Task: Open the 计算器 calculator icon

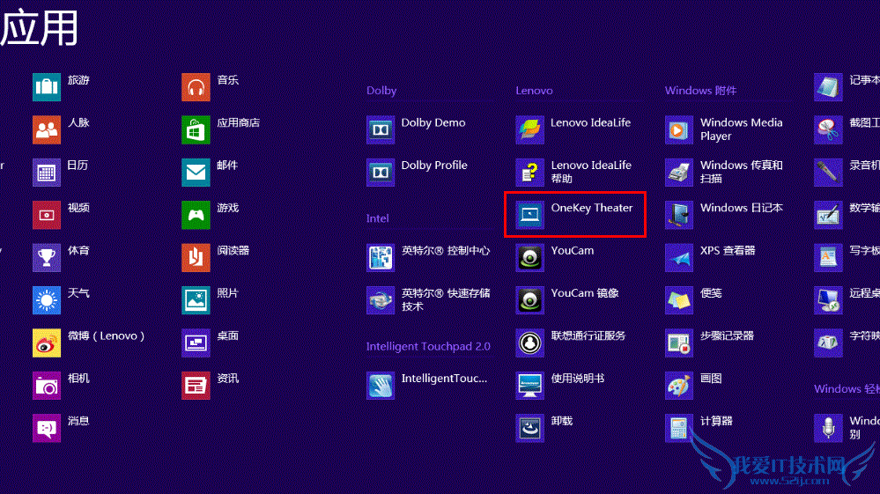Action: (x=679, y=428)
